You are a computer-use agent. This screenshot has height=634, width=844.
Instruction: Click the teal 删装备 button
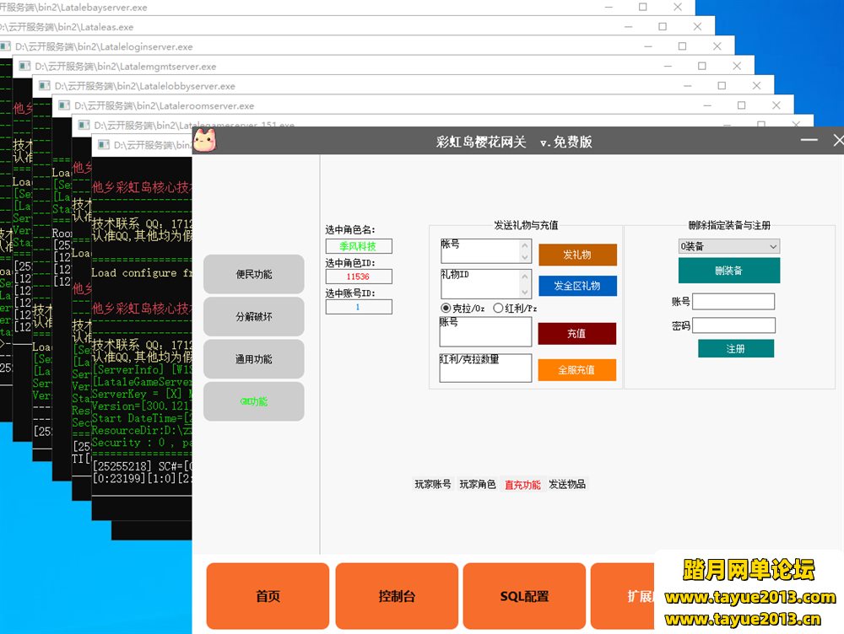[729, 271]
